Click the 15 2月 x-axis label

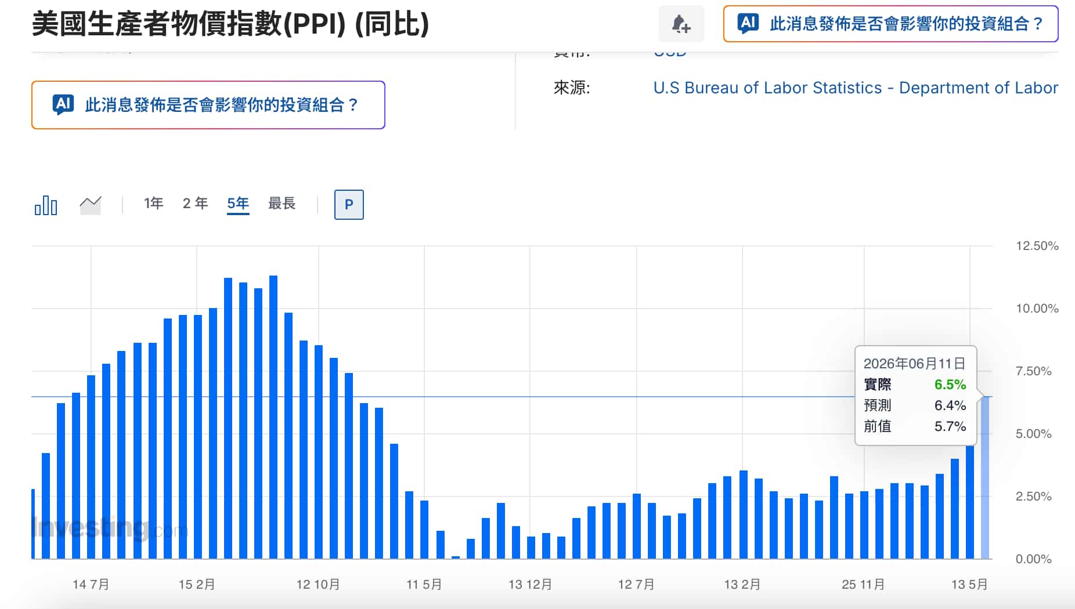pyautogui.click(x=197, y=584)
